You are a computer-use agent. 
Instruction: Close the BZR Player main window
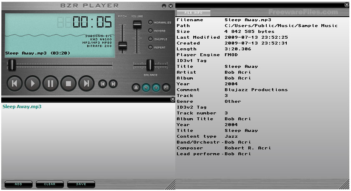[x=171, y=6]
